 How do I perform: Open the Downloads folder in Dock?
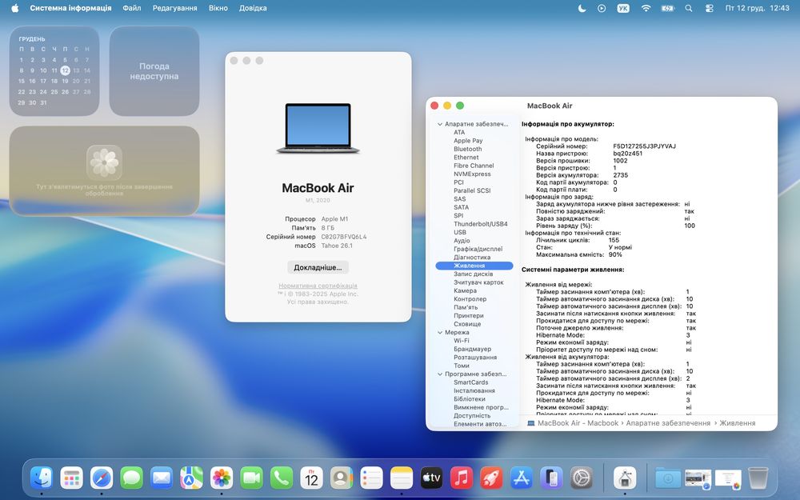pyautogui.click(x=668, y=478)
